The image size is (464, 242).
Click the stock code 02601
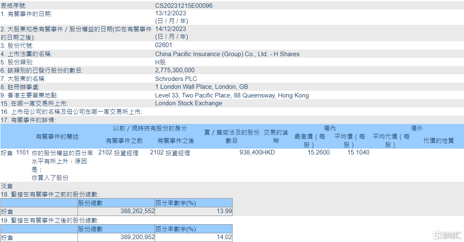pos(163,45)
